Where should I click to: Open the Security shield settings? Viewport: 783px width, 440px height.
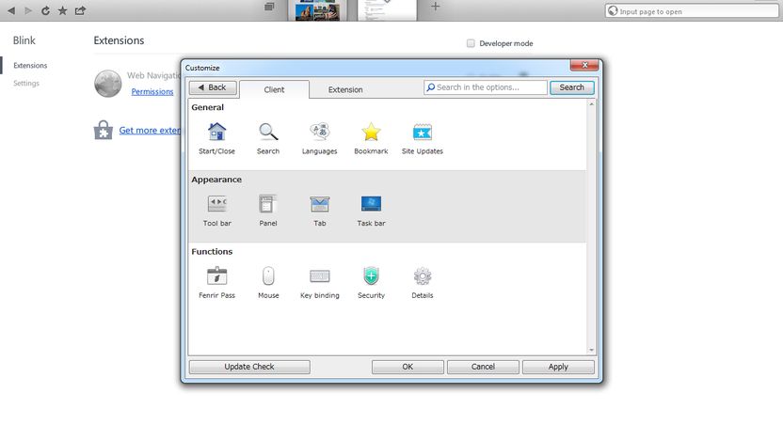click(x=371, y=275)
